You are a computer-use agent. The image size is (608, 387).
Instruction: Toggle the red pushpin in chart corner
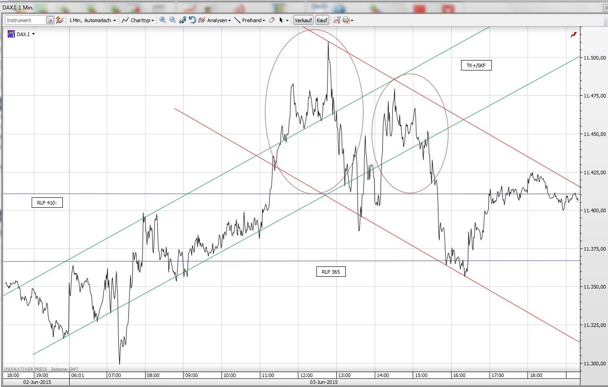pos(573,34)
